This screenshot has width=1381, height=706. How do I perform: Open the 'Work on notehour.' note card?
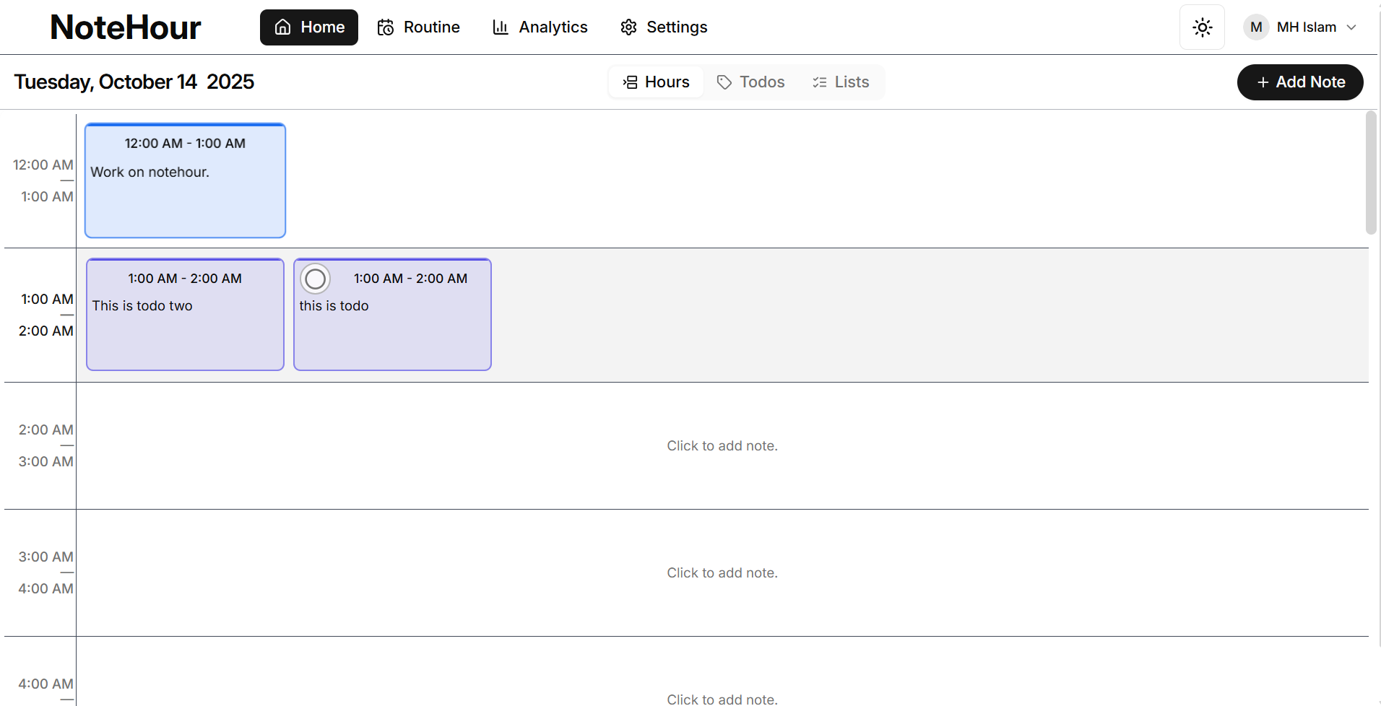185,180
